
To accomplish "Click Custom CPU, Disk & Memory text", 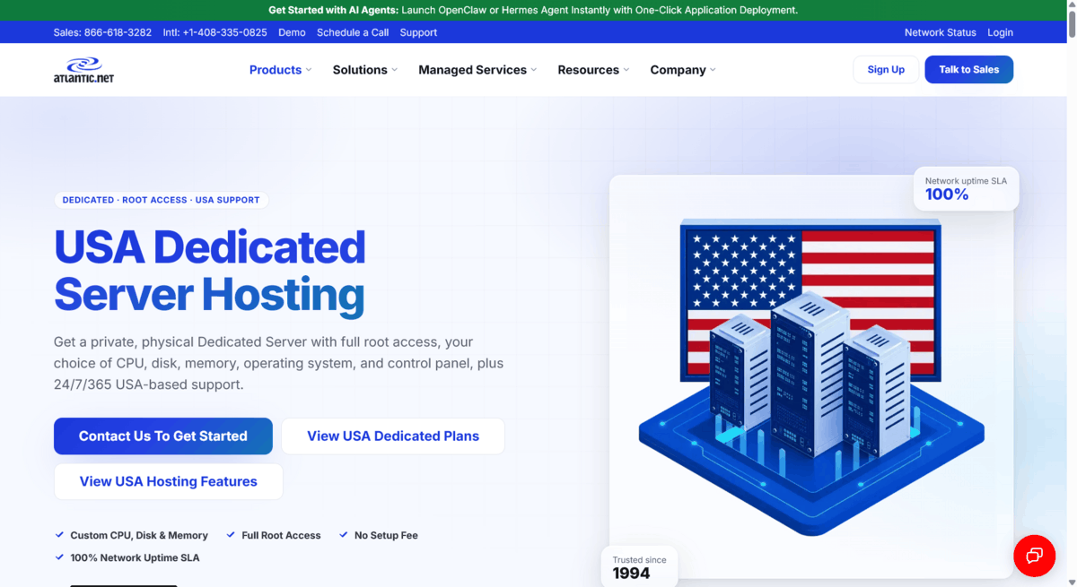I will point(139,535).
